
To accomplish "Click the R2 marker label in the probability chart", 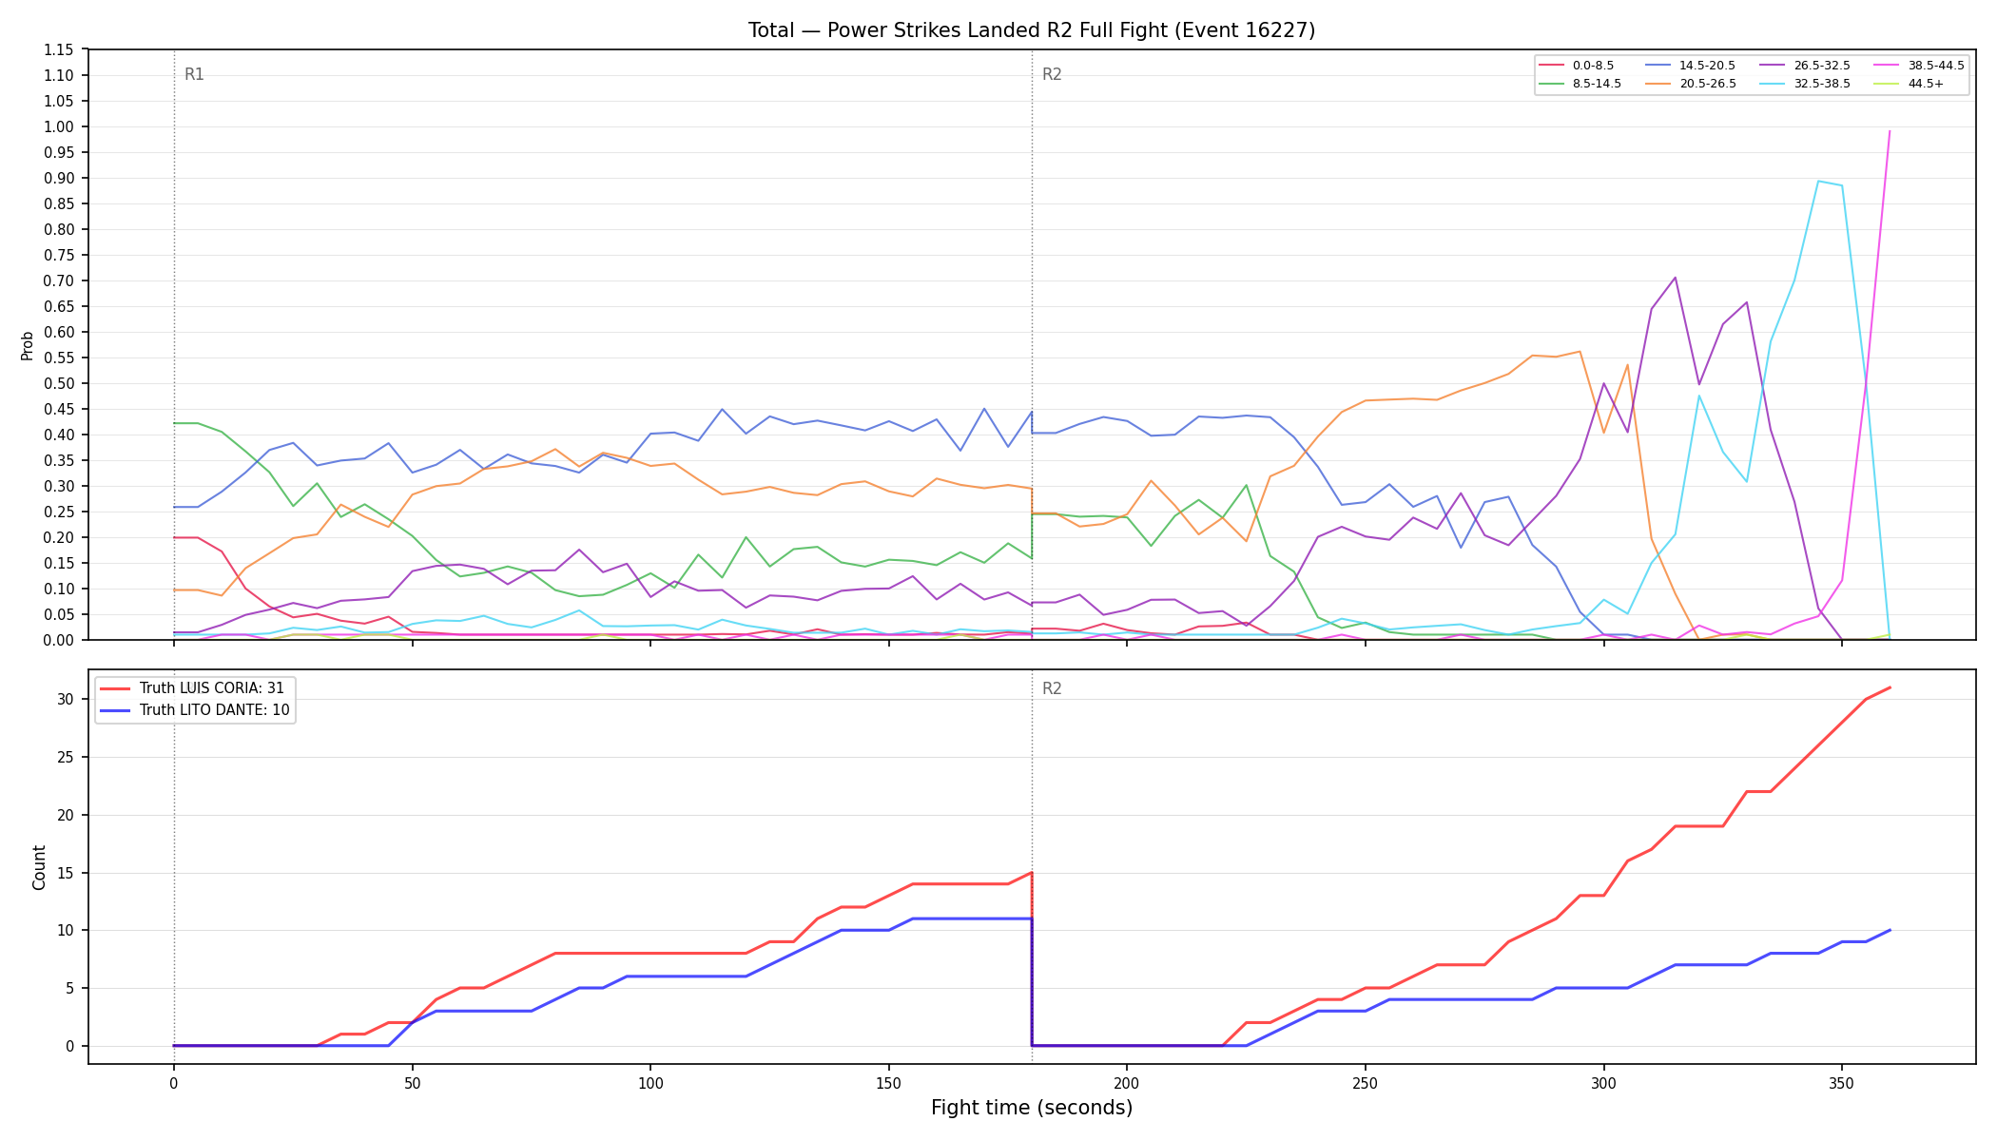I will pyautogui.click(x=1052, y=74).
